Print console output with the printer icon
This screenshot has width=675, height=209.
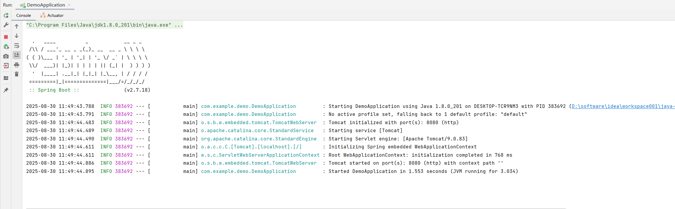click(x=17, y=65)
